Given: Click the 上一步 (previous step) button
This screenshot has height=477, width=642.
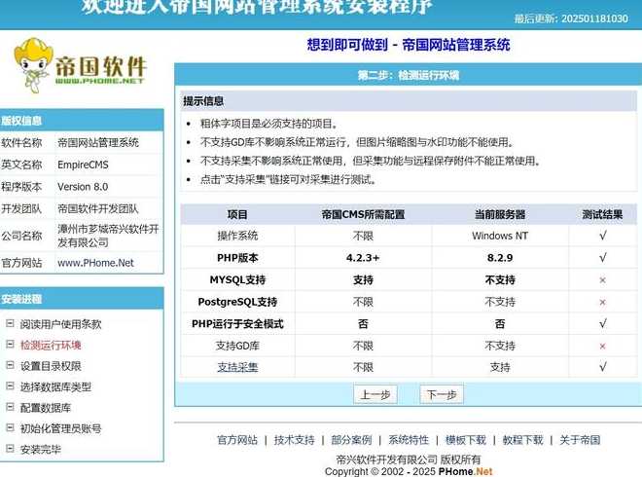Looking at the screenshot, I should point(375,394).
